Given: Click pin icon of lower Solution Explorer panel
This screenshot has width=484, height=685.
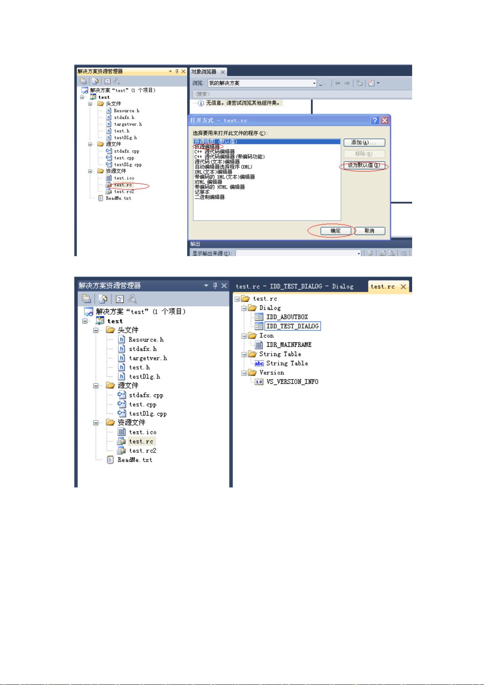Looking at the screenshot, I should [215, 285].
